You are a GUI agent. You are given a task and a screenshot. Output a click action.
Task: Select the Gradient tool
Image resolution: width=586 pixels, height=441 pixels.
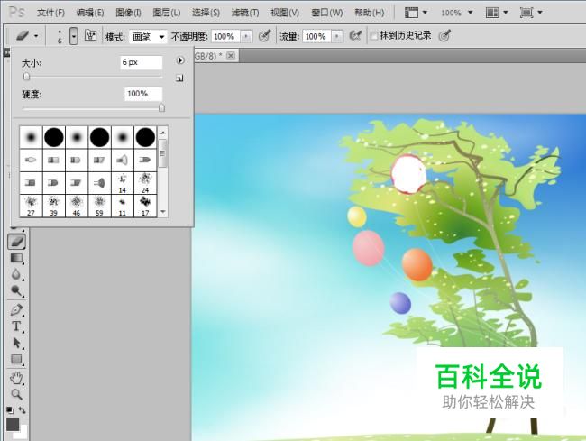[16, 258]
